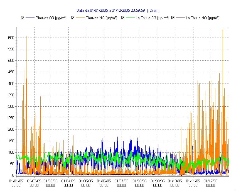Click the 01/05/05 date on the x-axis
This screenshot has width=236, height=191.
[86, 181]
